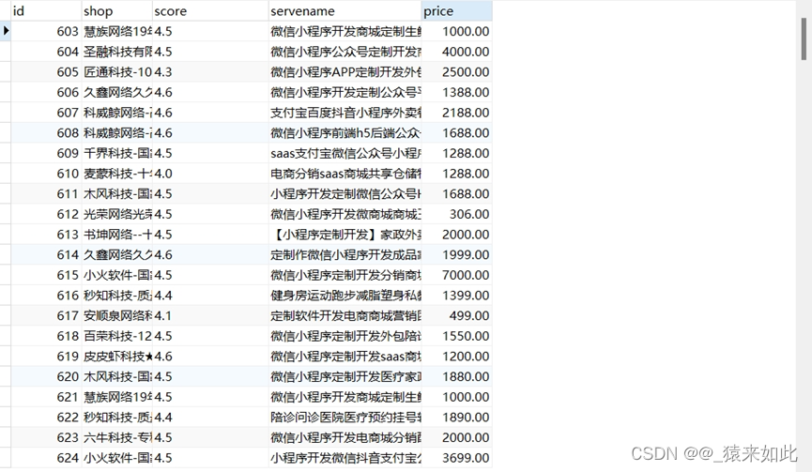Select id cell 617
Image resolution: width=812 pixels, height=472 pixels.
(46, 315)
